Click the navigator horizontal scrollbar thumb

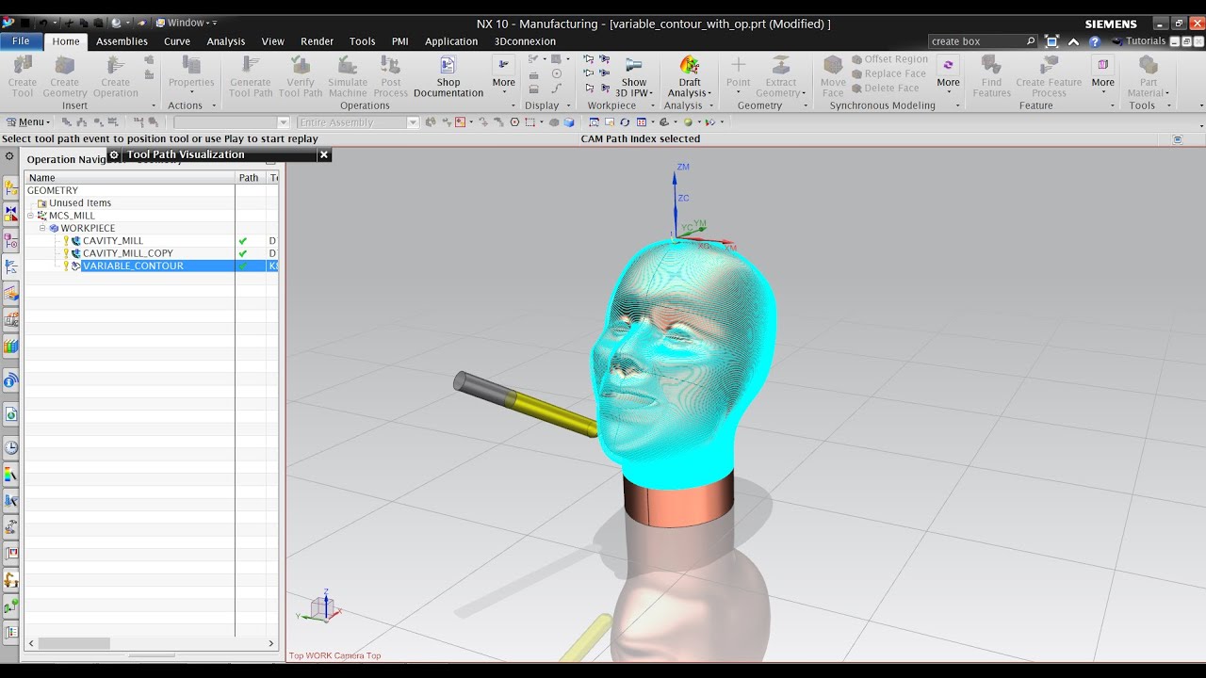pyautogui.click(x=73, y=643)
